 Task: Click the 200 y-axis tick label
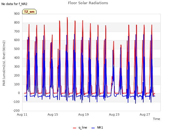[17, 75]
